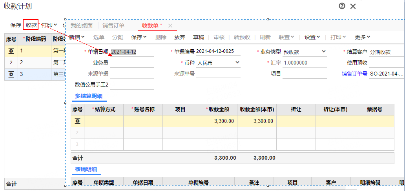Expand the 更多 menu
This screenshot has width=405, height=191.
(362, 37)
